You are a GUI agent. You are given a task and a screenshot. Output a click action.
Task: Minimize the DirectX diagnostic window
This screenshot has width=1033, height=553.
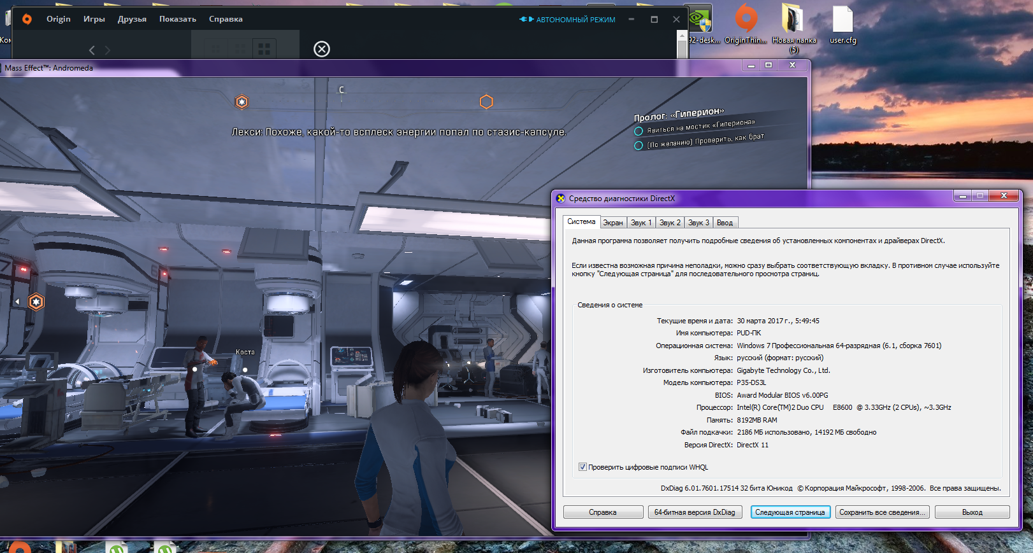coord(962,196)
